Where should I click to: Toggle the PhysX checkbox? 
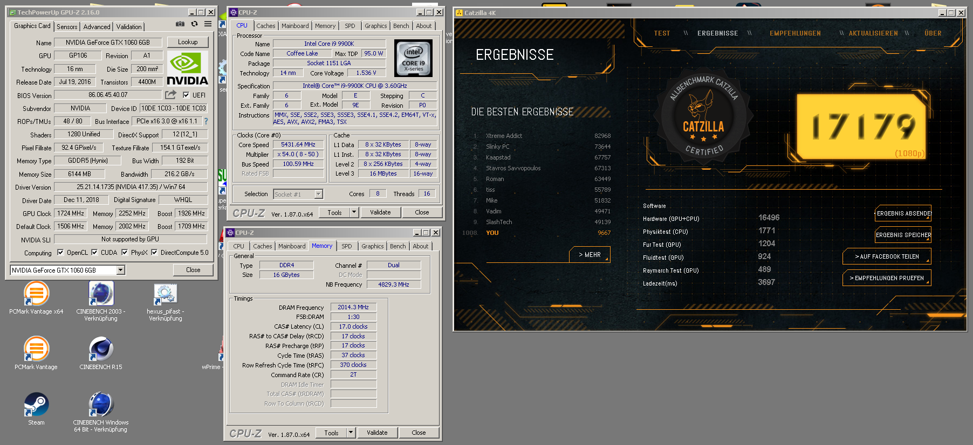[x=125, y=252]
